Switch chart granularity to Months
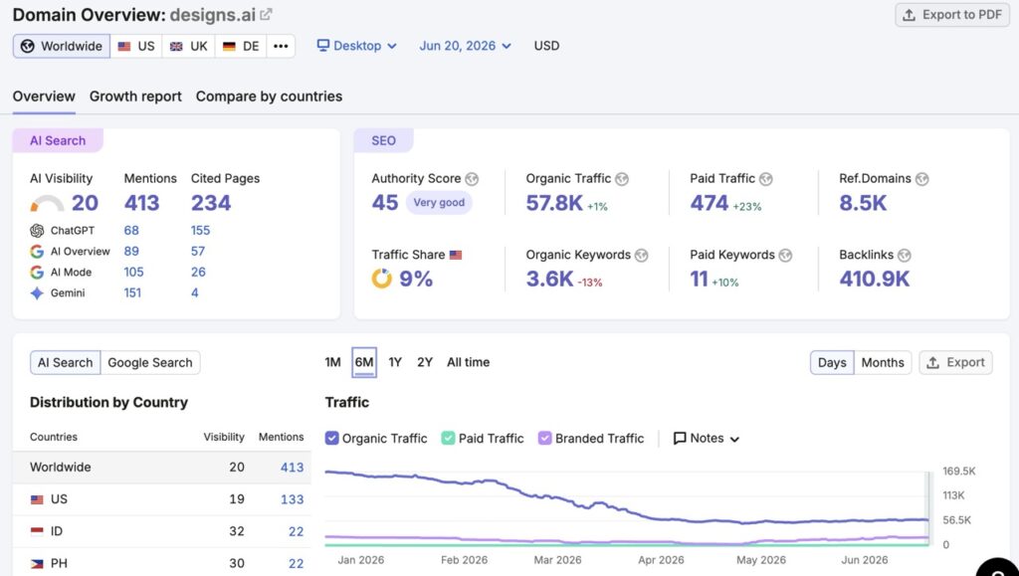This screenshot has width=1019, height=576. pyautogui.click(x=883, y=362)
